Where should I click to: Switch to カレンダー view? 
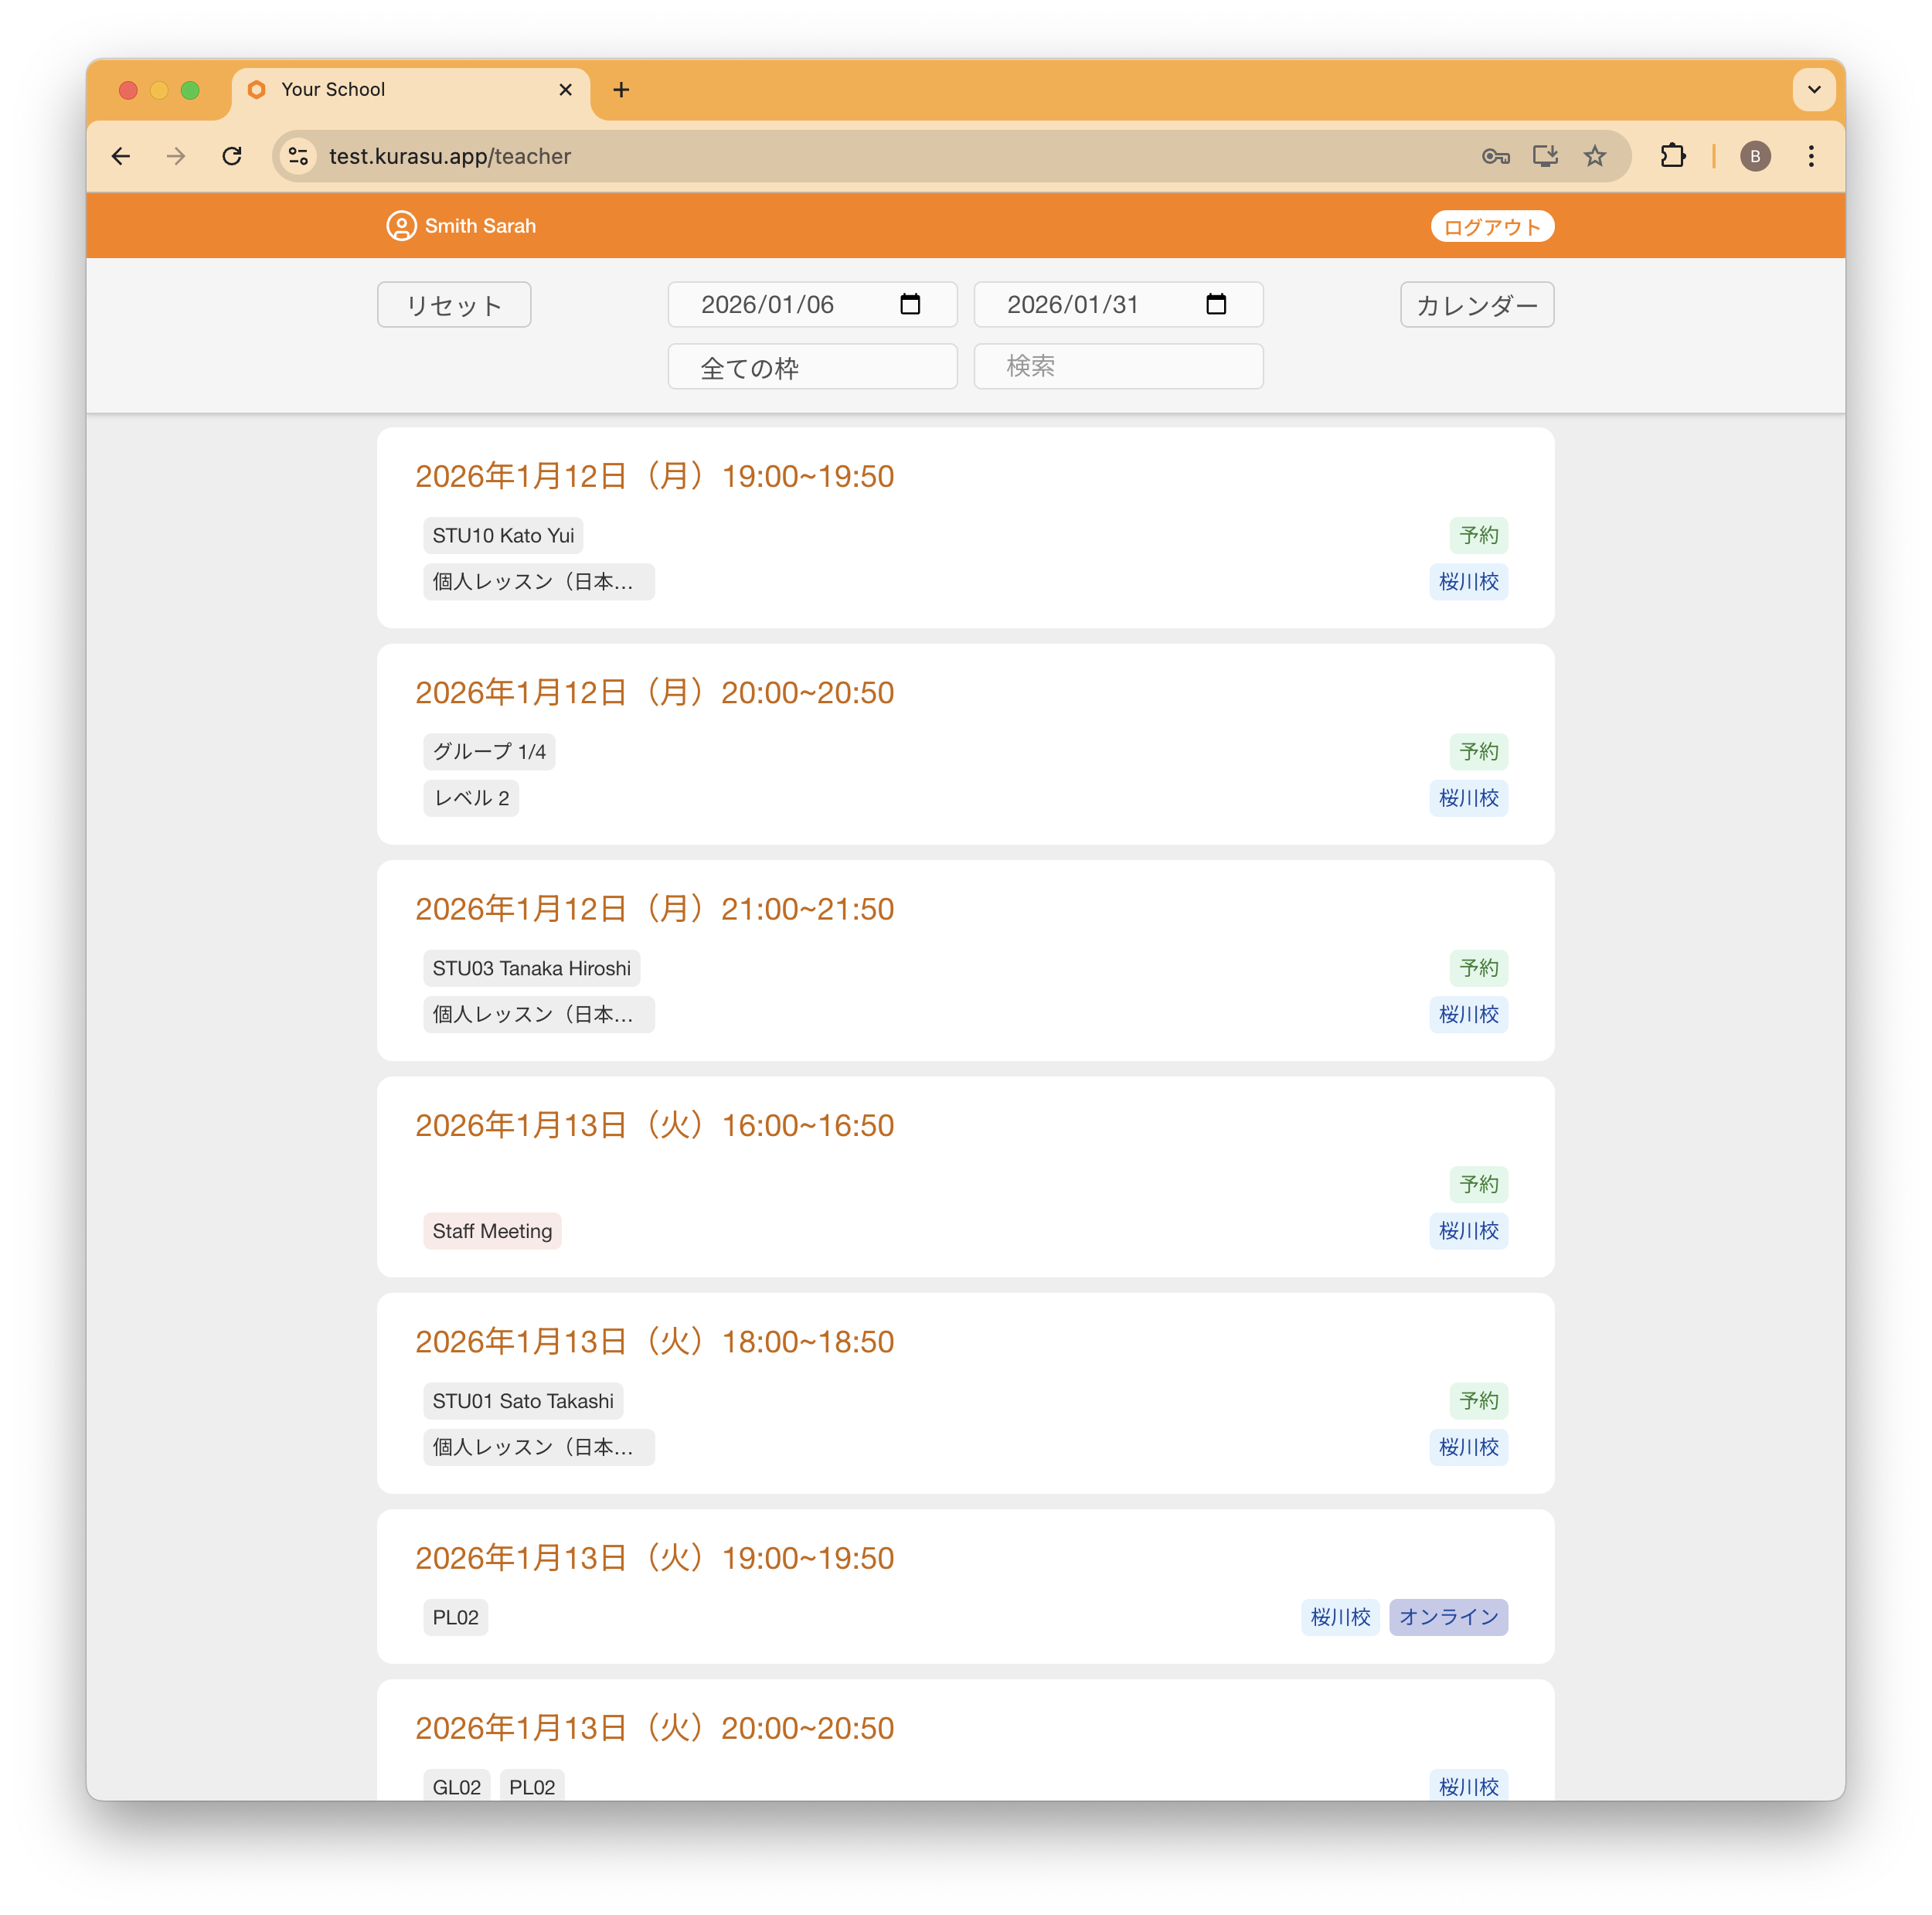(1476, 305)
